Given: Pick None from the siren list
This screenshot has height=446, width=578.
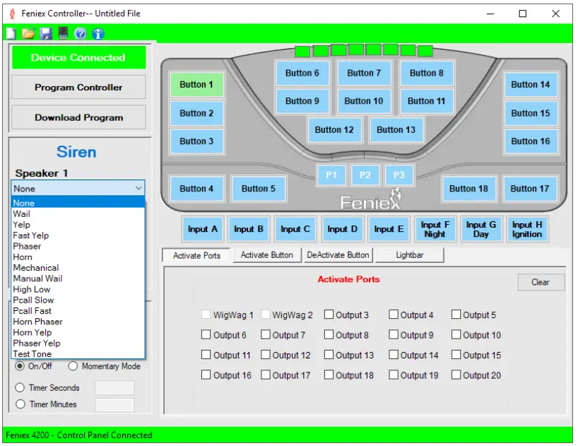Looking at the screenshot, I should tap(78, 203).
